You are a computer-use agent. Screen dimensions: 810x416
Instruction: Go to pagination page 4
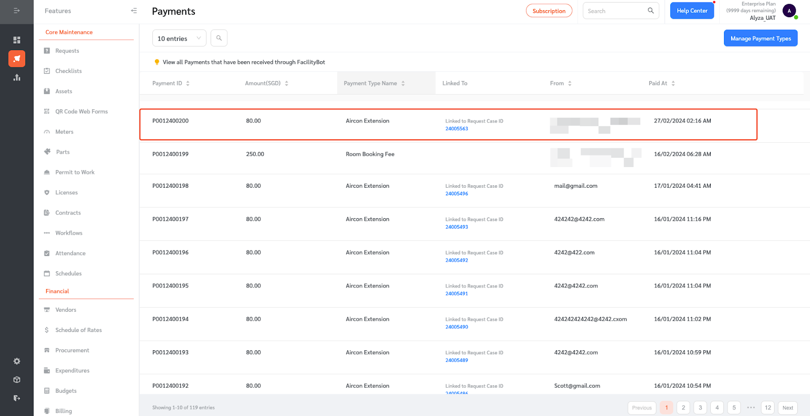717,407
